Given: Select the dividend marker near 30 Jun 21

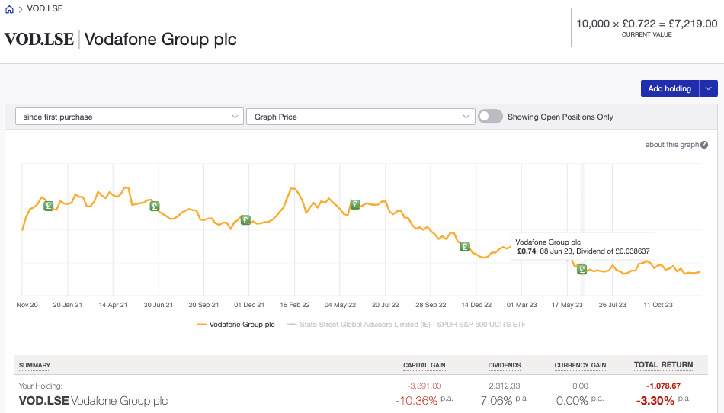Looking at the screenshot, I should click(x=155, y=206).
